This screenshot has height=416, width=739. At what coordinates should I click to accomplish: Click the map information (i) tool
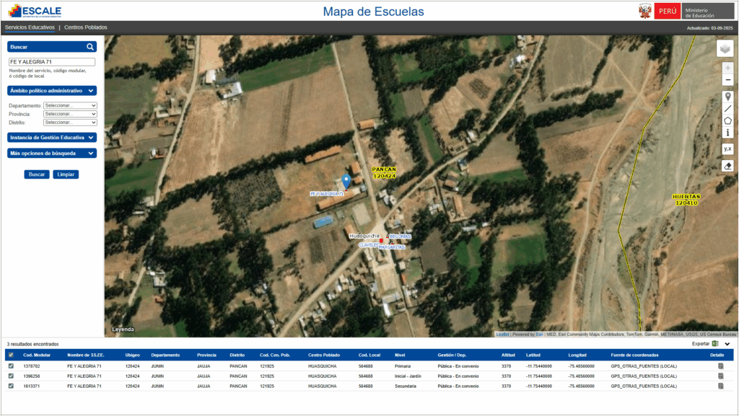(727, 133)
